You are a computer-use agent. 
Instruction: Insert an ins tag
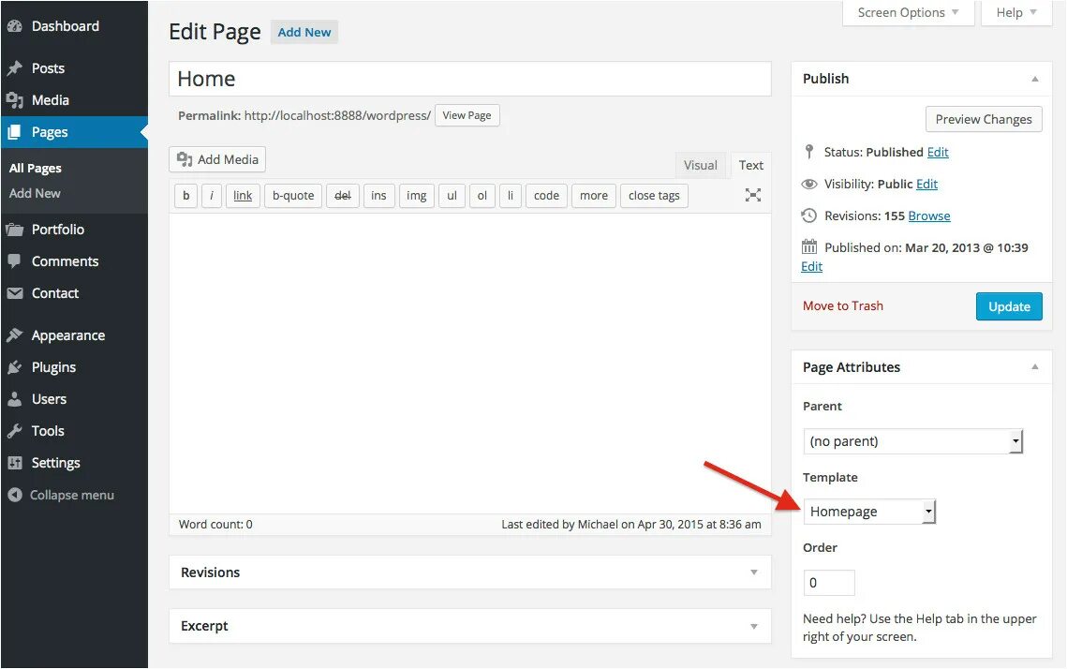(x=379, y=196)
